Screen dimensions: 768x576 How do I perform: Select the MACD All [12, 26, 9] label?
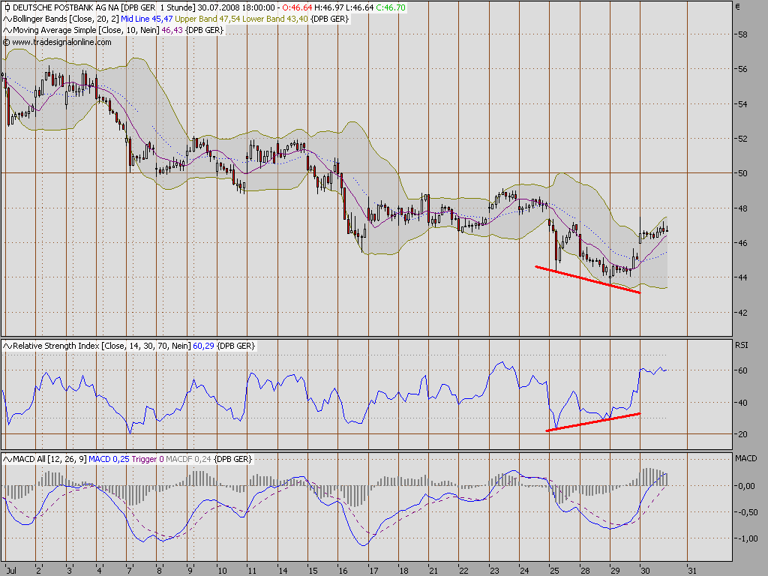pyautogui.click(x=49, y=459)
